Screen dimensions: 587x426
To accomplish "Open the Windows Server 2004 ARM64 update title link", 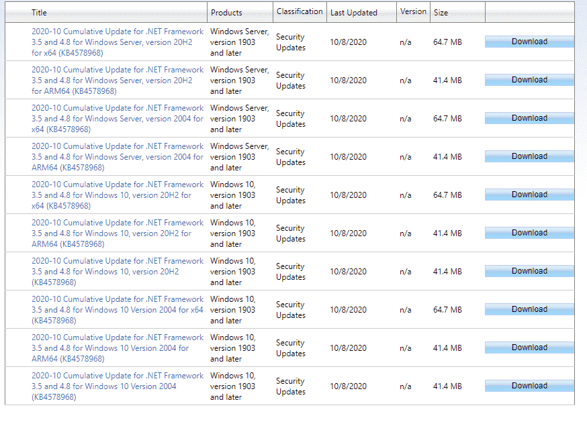I will pyautogui.click(x=117, y=157).
